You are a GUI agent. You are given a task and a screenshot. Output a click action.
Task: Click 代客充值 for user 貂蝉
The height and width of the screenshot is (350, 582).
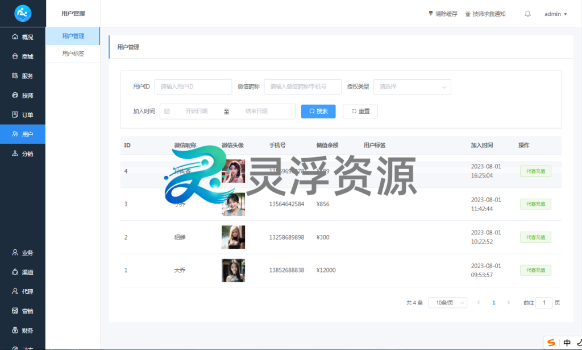(x=535, y=237)
